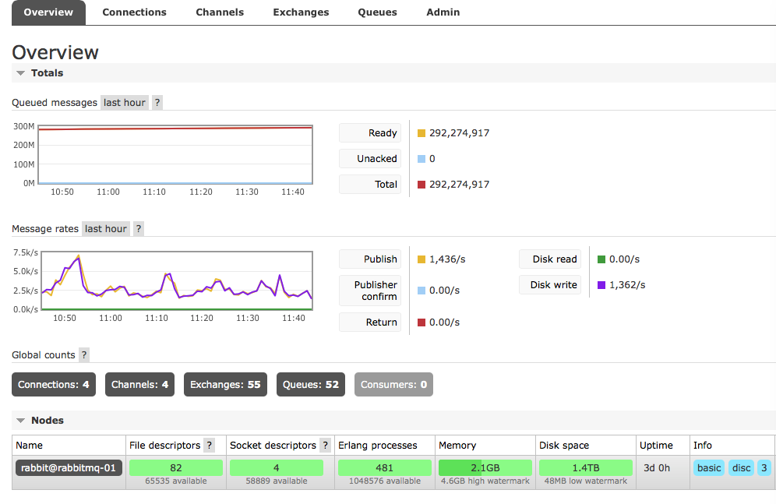Click the purple Disk write swatch
Screen dimensions: 776x504
click(x=601, y=285)
